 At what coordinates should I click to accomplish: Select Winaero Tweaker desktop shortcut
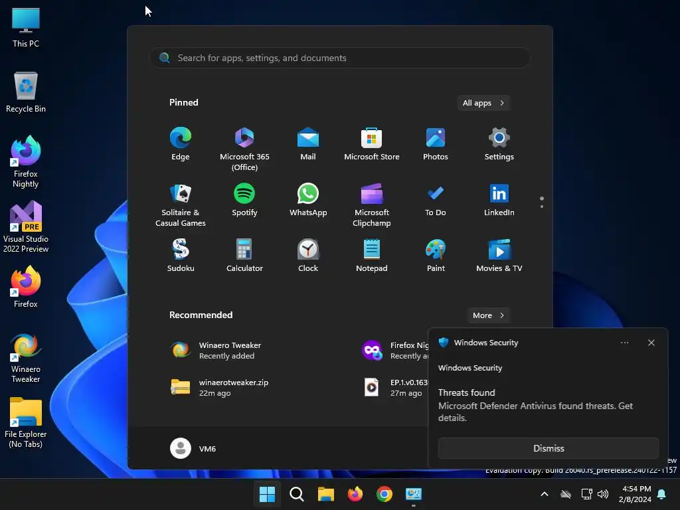(x=26, y=357)
